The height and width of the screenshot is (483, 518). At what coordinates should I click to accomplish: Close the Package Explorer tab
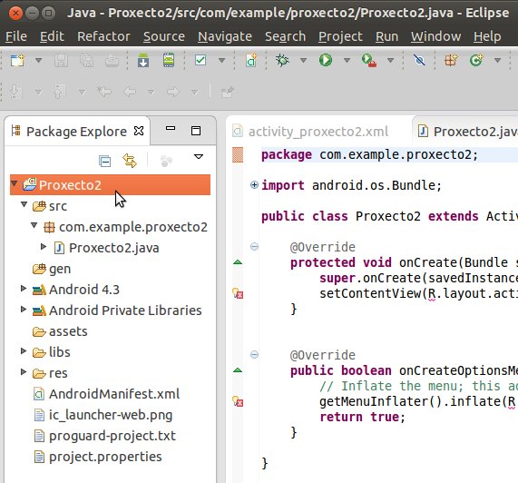139,132
